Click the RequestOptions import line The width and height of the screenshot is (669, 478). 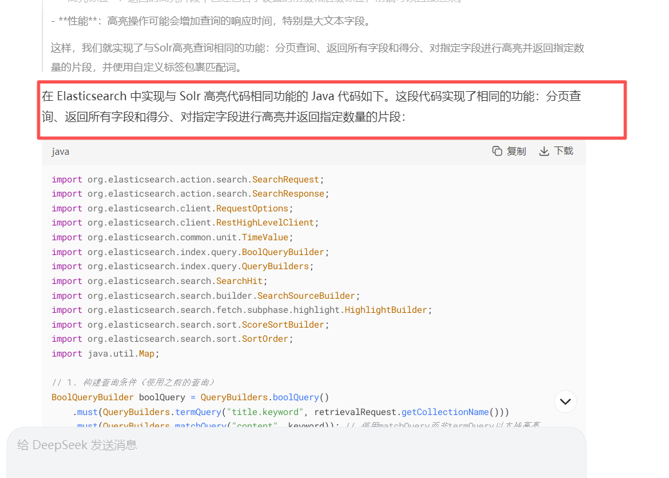pyautogui.click(x=172, y=208)
